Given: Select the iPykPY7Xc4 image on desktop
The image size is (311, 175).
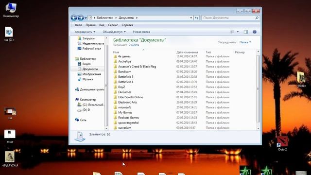Looking at the screenshot, I should (x=10, y=159).
